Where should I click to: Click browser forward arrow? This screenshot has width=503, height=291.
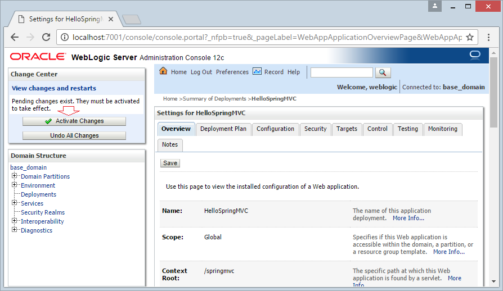(30, 37)
